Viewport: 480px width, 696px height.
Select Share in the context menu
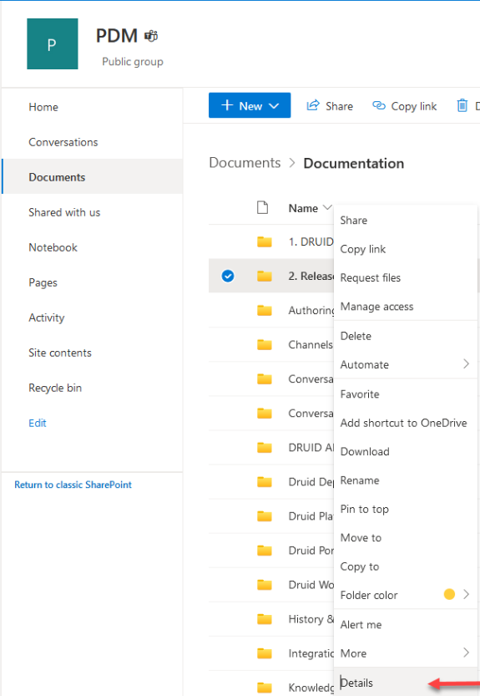(406, 221)
